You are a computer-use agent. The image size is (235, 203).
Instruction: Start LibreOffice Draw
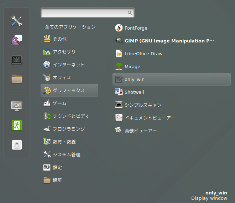(143, 54)
